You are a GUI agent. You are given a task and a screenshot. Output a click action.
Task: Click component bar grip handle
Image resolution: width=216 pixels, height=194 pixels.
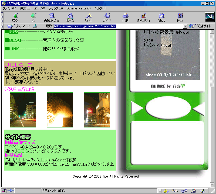160,191
